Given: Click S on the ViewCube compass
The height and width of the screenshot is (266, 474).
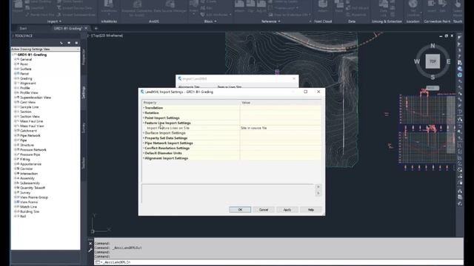Looking at the screenshot, I should (x=433, y=78).
